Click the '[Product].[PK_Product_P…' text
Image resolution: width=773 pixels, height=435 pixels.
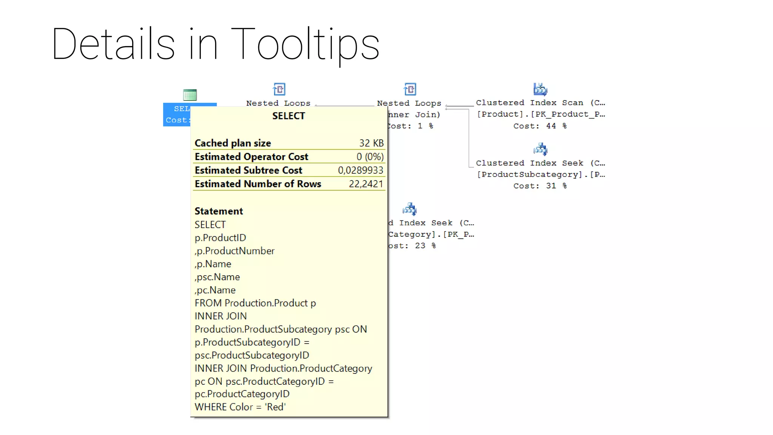point(541,114)
